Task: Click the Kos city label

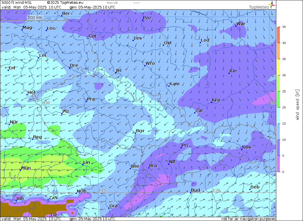Action: (x=247, y=147)
